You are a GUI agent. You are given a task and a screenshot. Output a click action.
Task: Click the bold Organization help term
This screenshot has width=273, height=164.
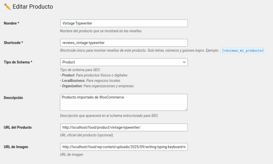(72, 86)
